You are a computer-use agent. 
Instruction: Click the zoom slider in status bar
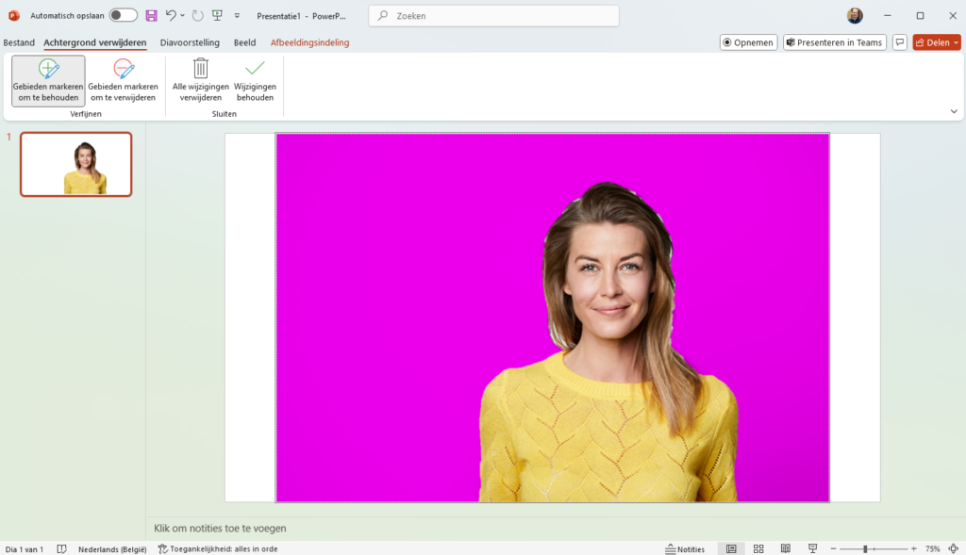click(865, 548)
